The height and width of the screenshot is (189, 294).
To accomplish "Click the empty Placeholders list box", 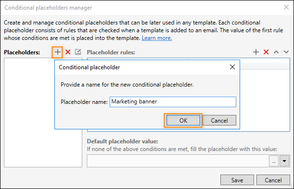I will pyautogui.click(x=29, y=113).
